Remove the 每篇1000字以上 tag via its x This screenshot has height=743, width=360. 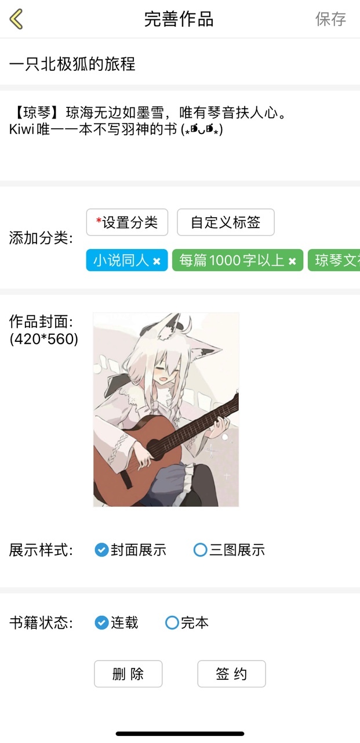(x=292, y=261)
